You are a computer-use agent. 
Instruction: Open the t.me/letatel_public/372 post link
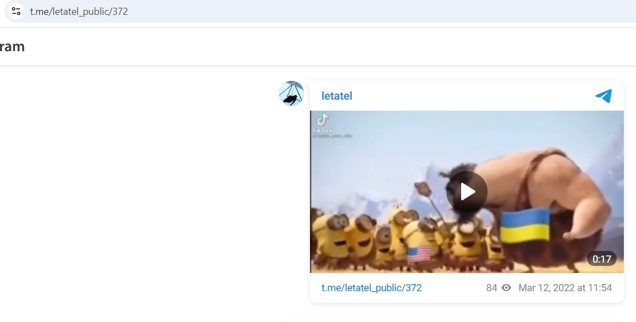(x=372, y=288)
